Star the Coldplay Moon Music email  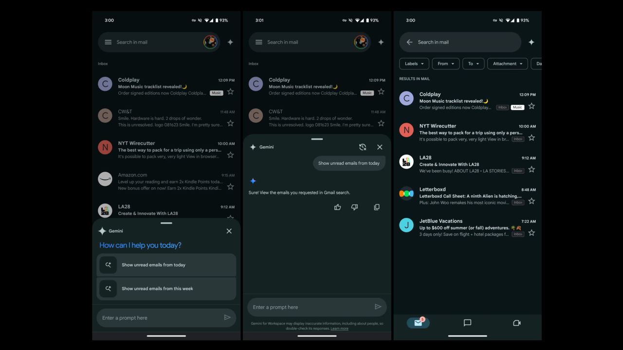click(x=230, y=91)
